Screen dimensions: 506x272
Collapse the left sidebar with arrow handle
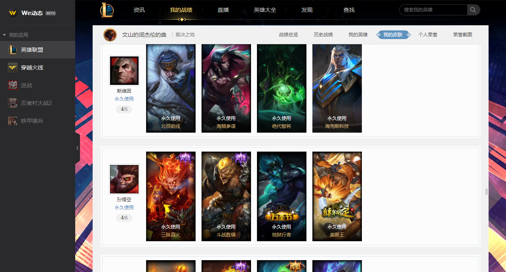pos(77,148)
